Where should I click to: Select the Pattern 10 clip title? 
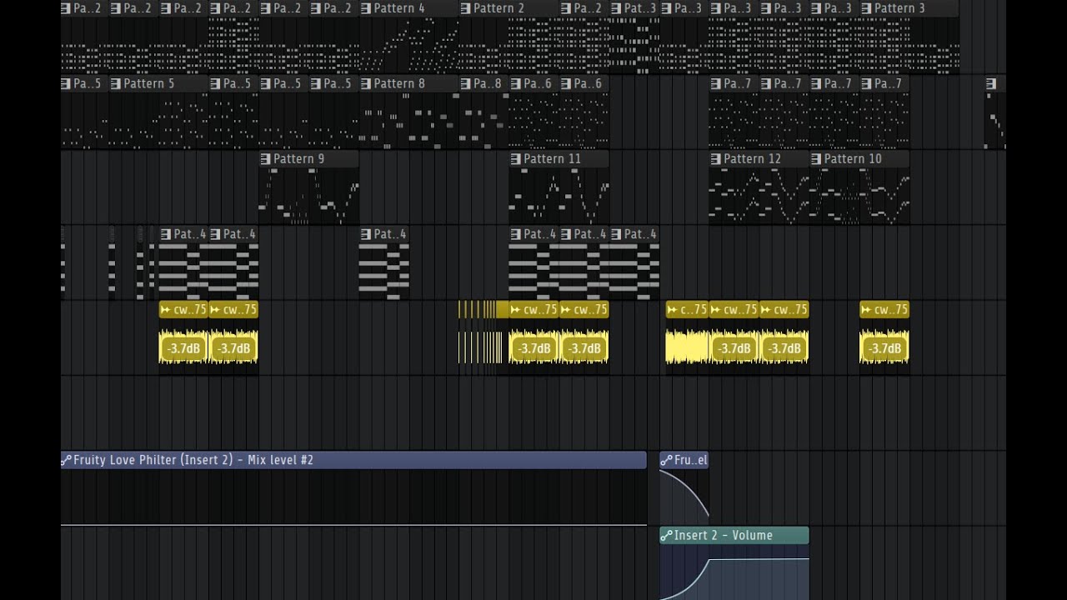point(852,159)
